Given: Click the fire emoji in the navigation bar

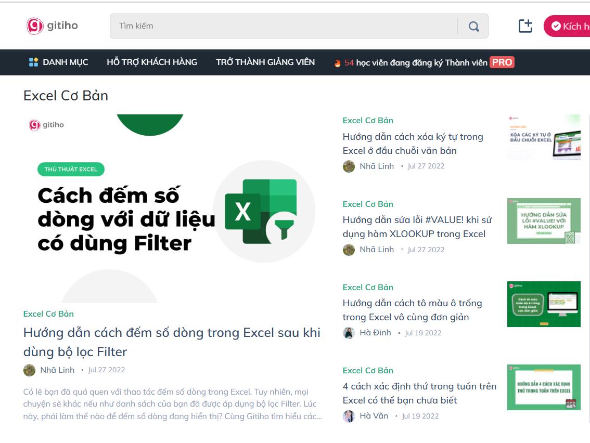Looking at the screenshot, I should [339, 62].
